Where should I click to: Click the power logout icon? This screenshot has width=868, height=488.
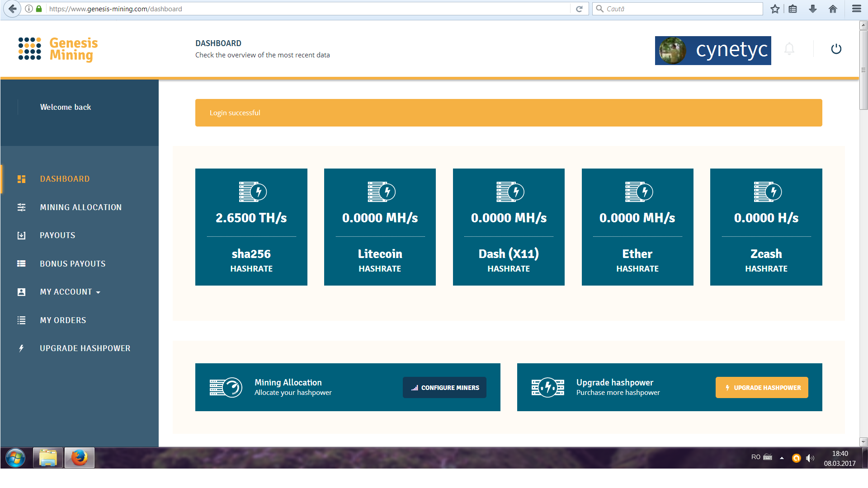pyautogui.click(x=836, y=49)
